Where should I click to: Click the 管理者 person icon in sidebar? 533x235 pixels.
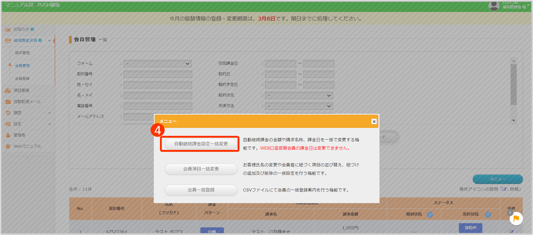8,135
